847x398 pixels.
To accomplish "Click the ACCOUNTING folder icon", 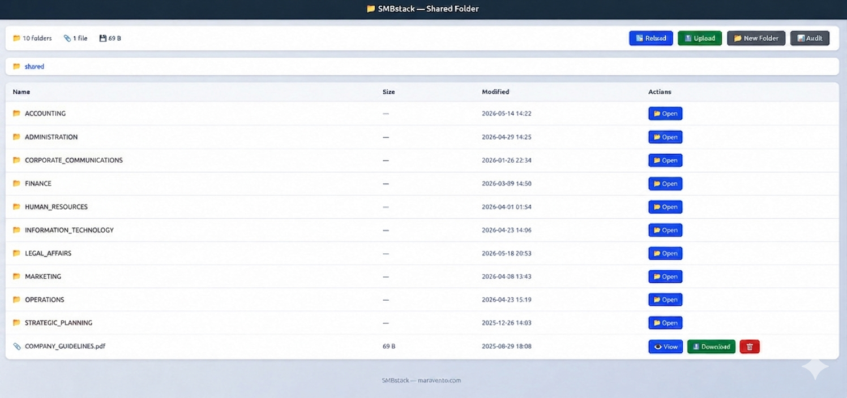I will [16, 113].
